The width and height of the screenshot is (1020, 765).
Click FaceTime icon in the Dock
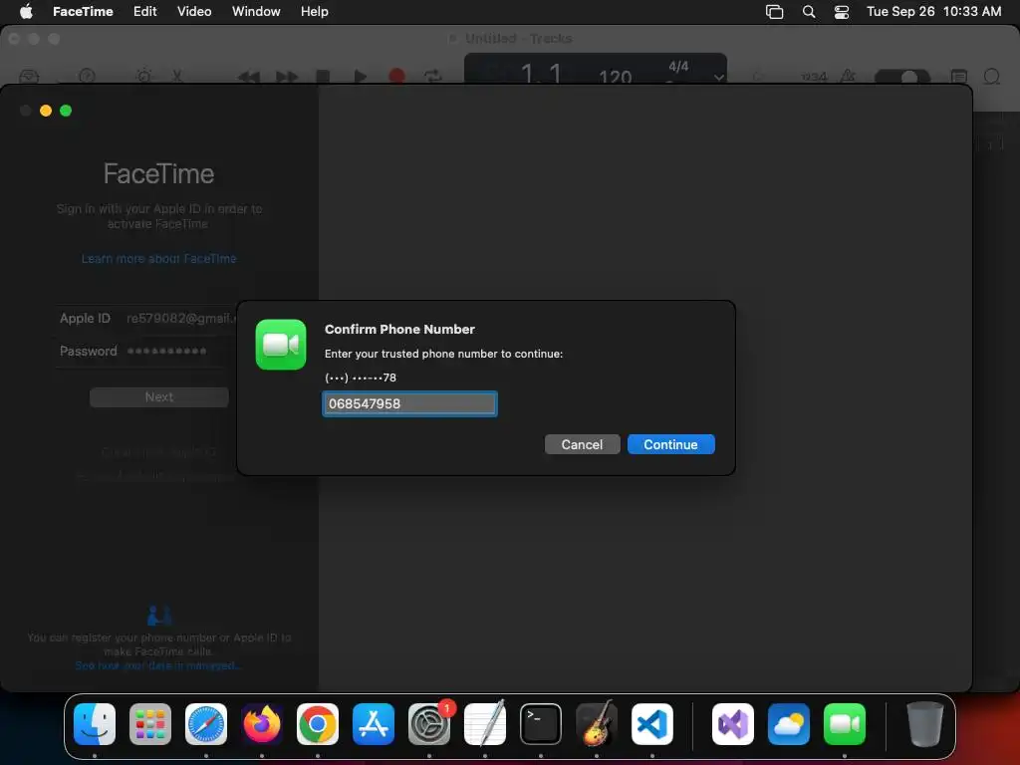point(845,724)
